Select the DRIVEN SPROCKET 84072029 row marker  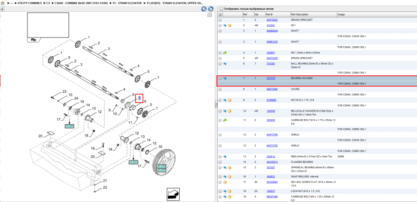220,58
